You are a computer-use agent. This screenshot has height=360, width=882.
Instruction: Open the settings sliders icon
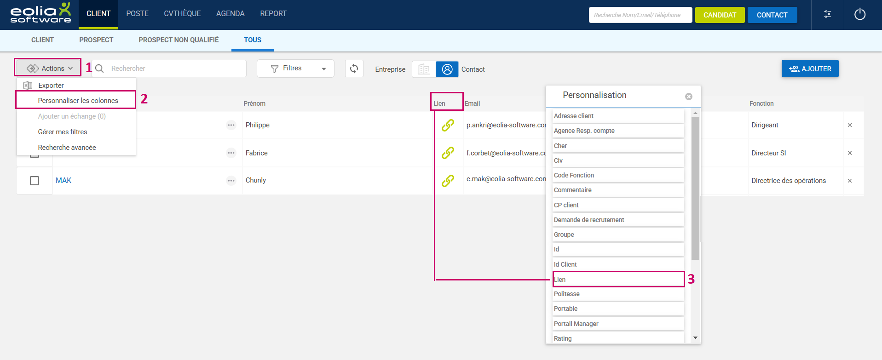pos(827,14)
